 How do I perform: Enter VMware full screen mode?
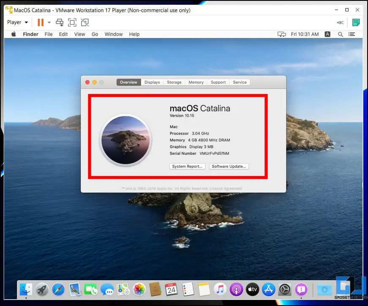pos(72,22)
